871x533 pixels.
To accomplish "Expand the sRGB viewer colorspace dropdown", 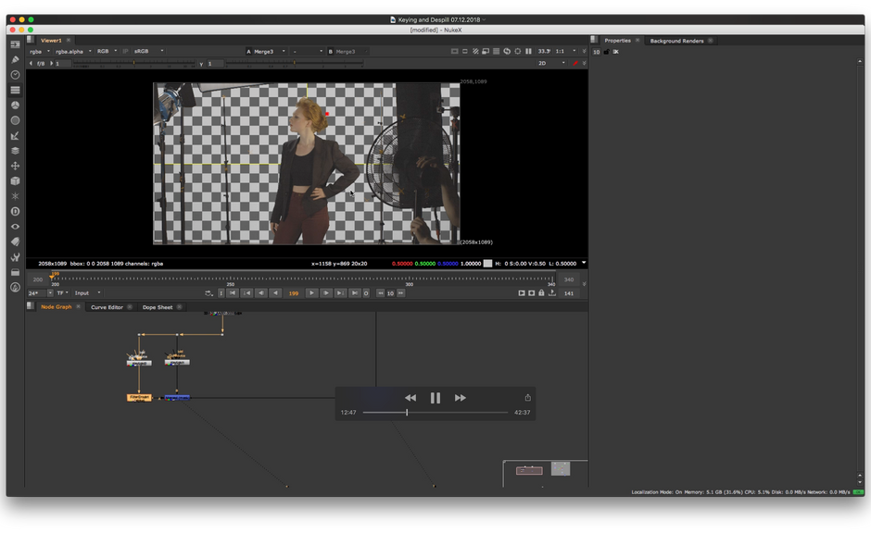I will 148,51.
